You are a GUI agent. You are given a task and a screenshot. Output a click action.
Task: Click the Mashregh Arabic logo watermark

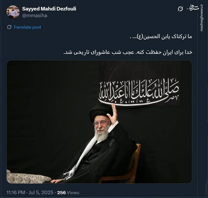[x=194, y=8]
